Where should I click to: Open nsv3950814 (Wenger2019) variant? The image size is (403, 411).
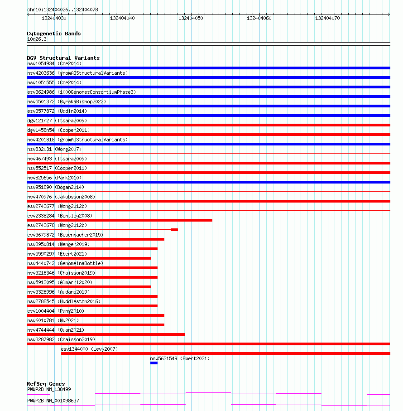tap(58, 244)
